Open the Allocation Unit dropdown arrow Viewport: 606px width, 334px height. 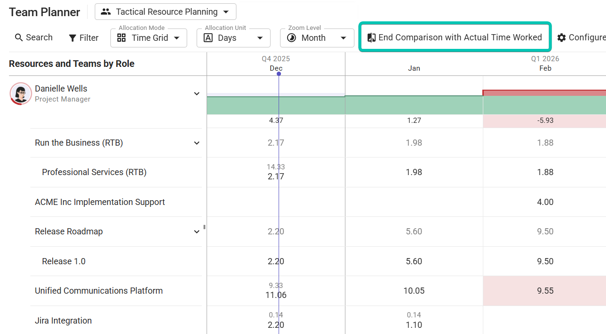pos(260,38)
